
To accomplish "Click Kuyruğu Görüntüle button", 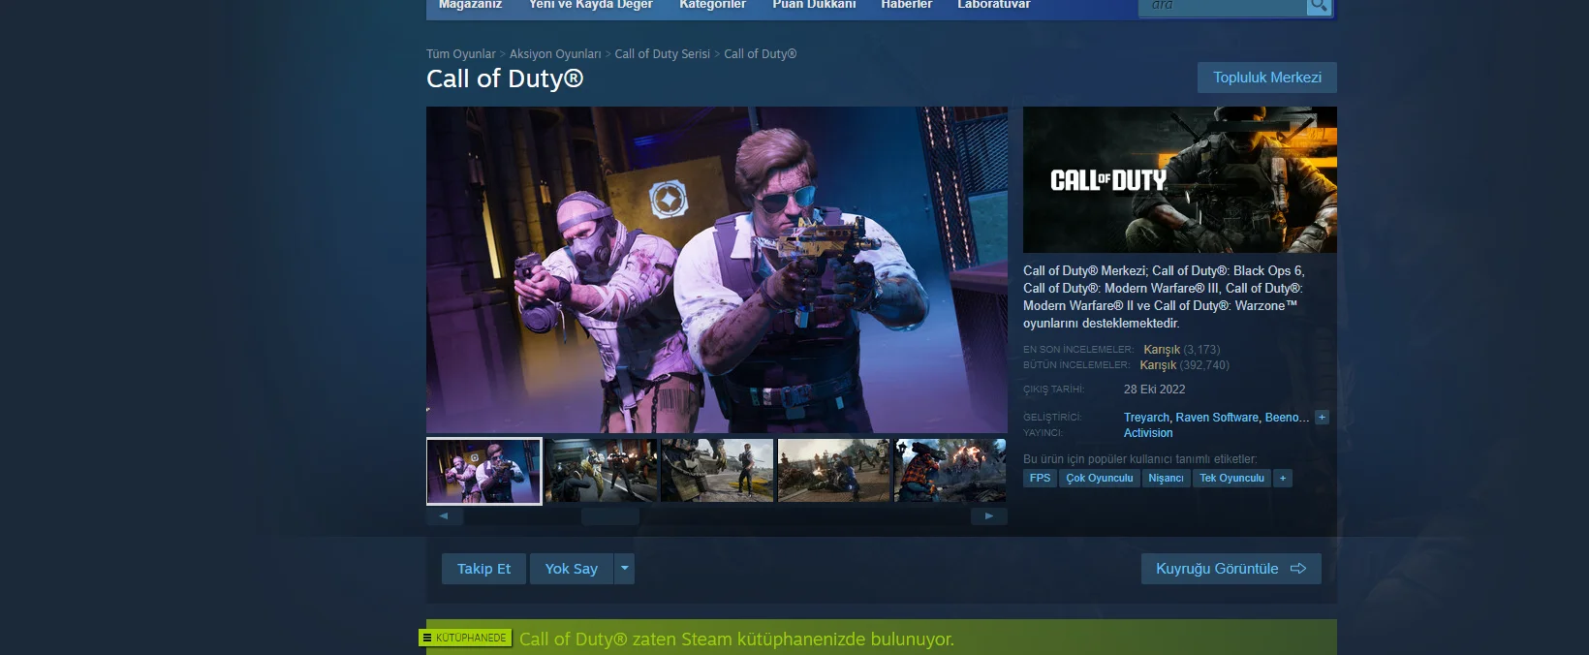I will pyautogui.click(x=1231, y=569).
